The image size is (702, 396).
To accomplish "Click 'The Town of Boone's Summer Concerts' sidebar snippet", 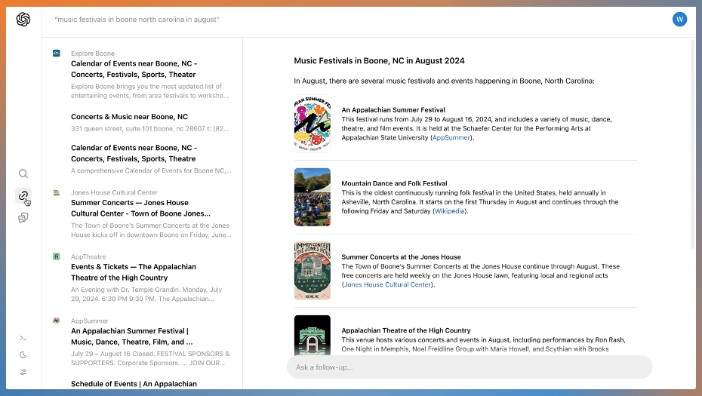I will pyautogui.click(x=151, y=230).
